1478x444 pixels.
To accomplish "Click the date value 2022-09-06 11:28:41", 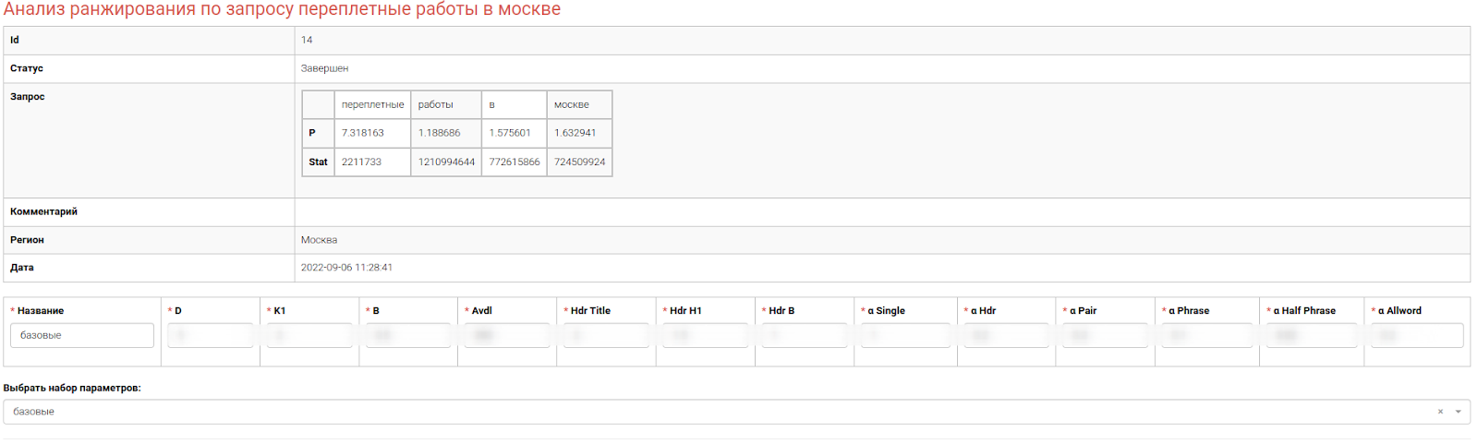I will pyautogui.click(x=346, y=268).
